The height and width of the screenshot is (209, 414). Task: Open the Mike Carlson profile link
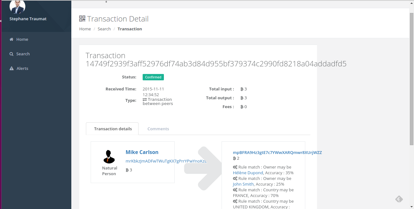click(142, 152)
